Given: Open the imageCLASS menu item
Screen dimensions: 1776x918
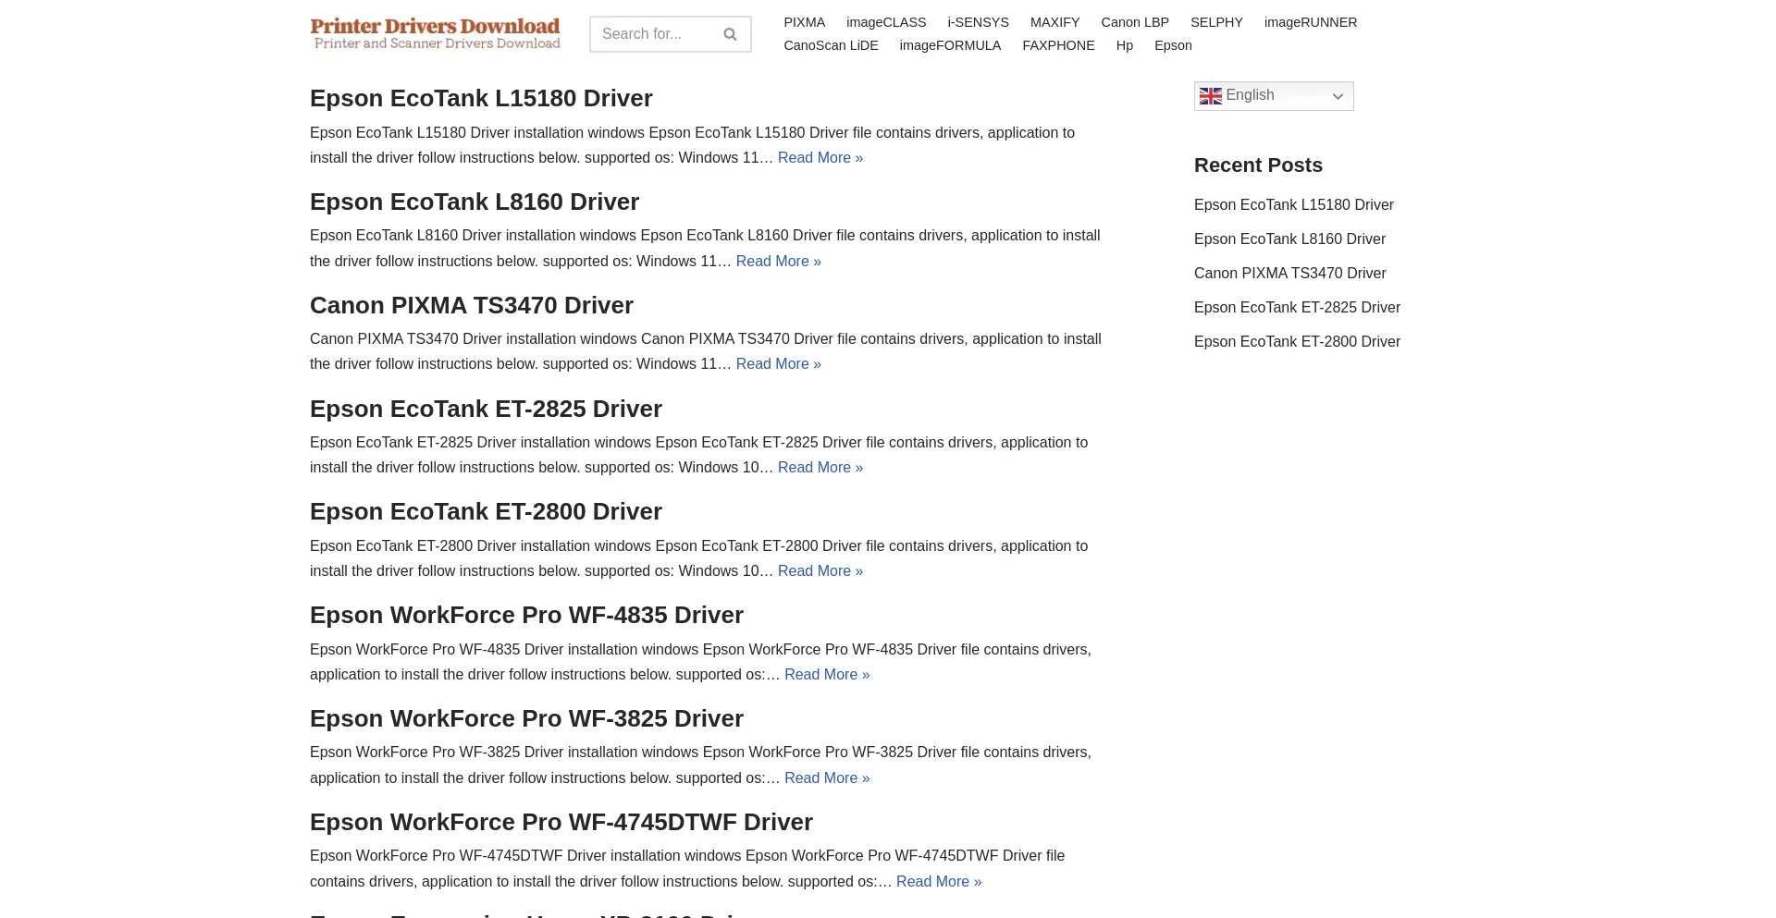Looking at the screenshot, I should [x=886, y=22].
